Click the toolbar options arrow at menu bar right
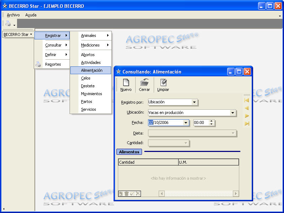This screenshot has height=213, width=284. click(x=280, y=16)
